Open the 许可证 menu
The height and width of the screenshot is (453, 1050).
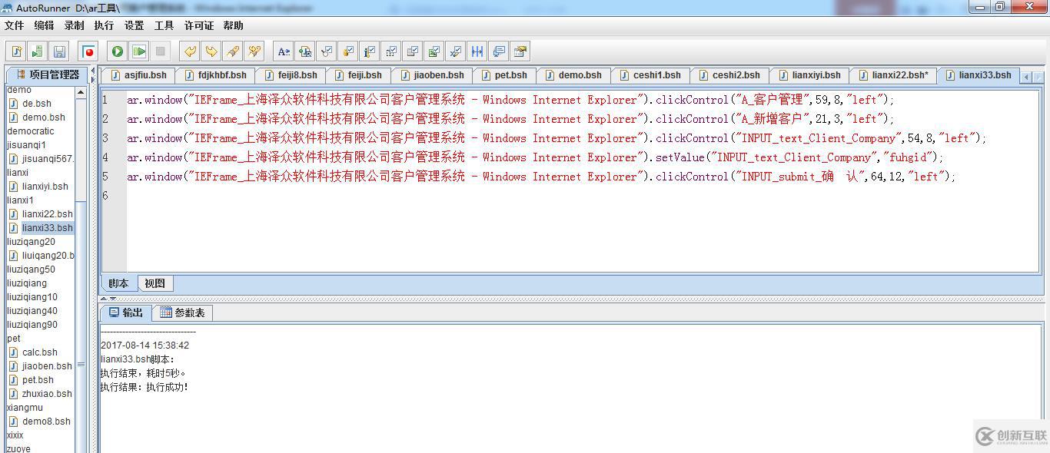click(x=199, y=25)
